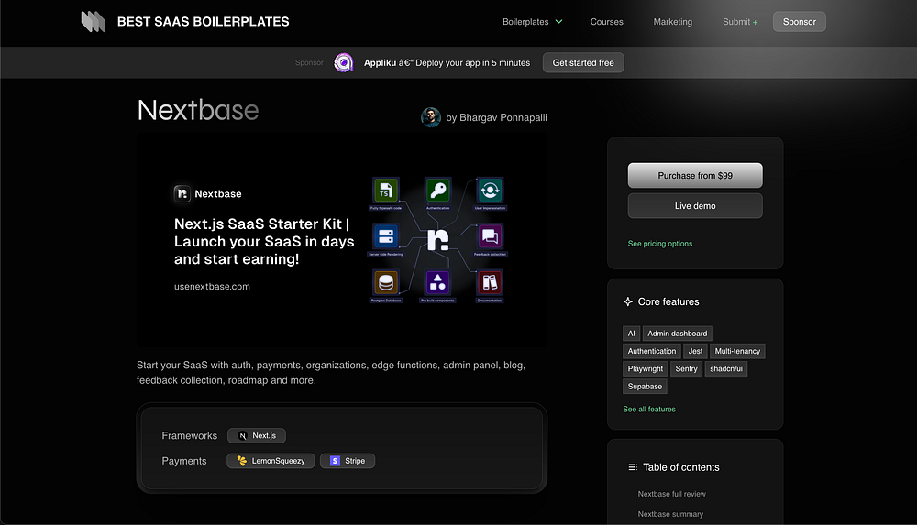Click the BEST SAAS BOILERPLATES site title

click(203, 22)
